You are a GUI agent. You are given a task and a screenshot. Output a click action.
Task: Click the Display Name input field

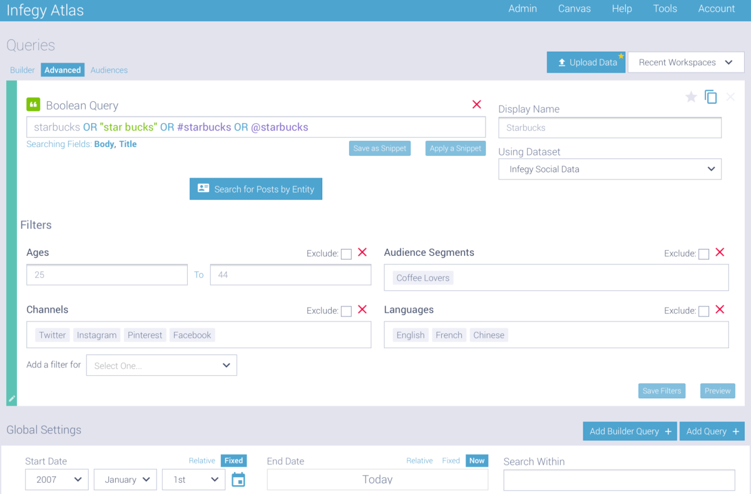[x=610, y=128]
